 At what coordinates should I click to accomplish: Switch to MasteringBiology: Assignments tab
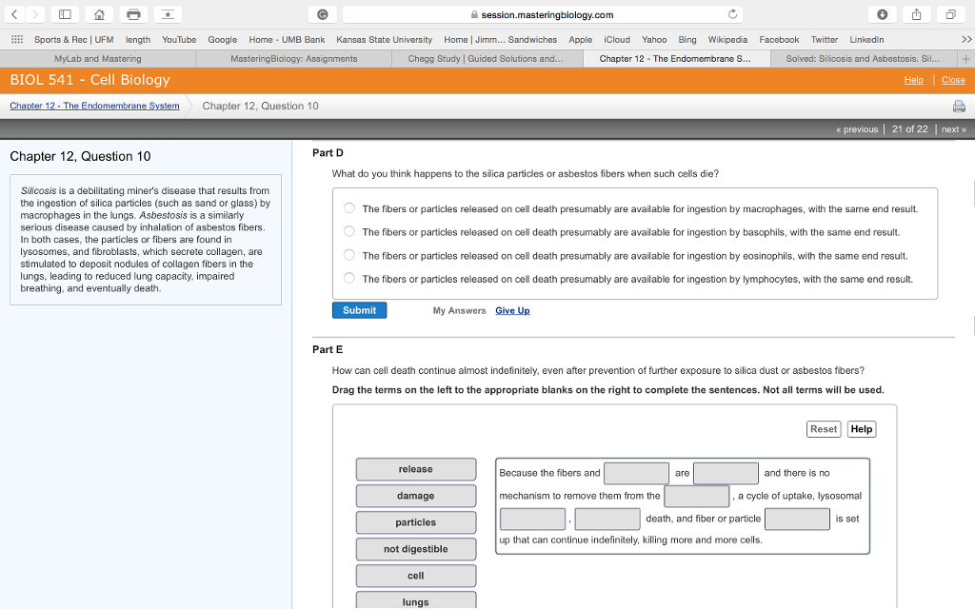[x=293, y=58]
